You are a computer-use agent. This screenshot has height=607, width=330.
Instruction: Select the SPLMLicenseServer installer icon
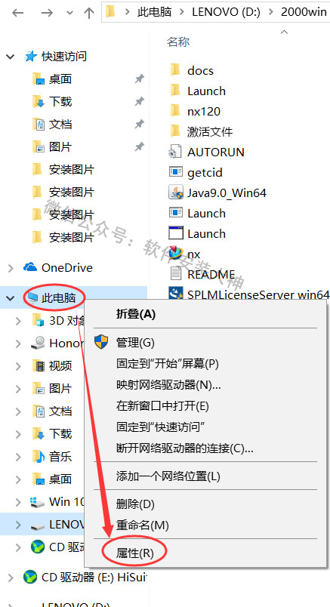click(175, 294)
